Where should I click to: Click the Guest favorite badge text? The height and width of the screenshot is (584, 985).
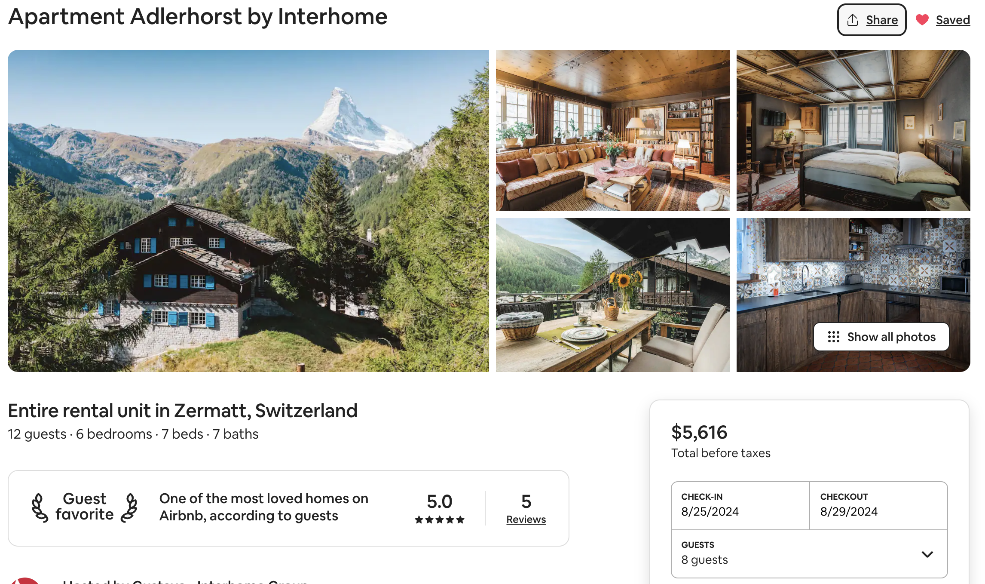85,507
